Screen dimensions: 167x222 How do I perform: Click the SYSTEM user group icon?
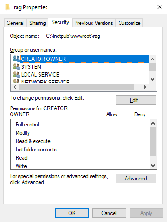point(17,66)
